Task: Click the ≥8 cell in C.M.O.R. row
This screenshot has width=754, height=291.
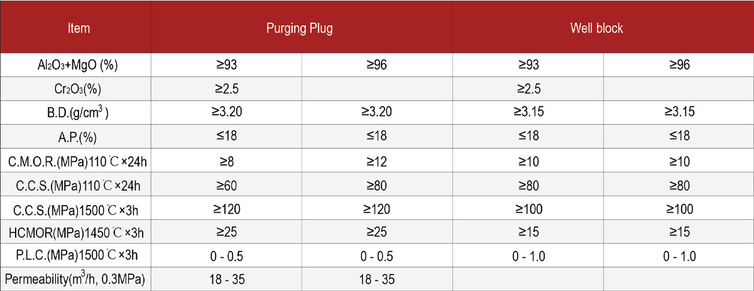Action: tap(227, 162)
